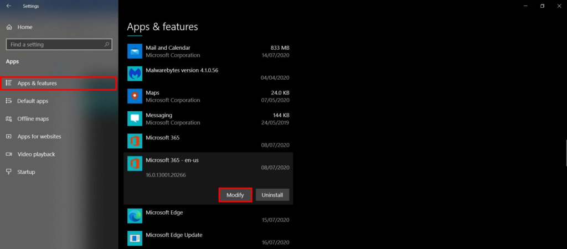Screen dimensions: 567x249
Task: Select the Apps & features sidebar item
Action: pos(59,83)
